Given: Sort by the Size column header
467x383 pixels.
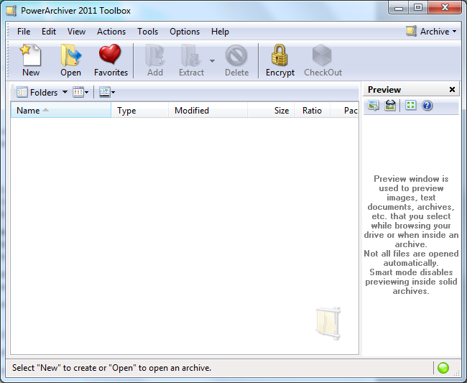Looking at the screenshot, I should pos(271,111).
